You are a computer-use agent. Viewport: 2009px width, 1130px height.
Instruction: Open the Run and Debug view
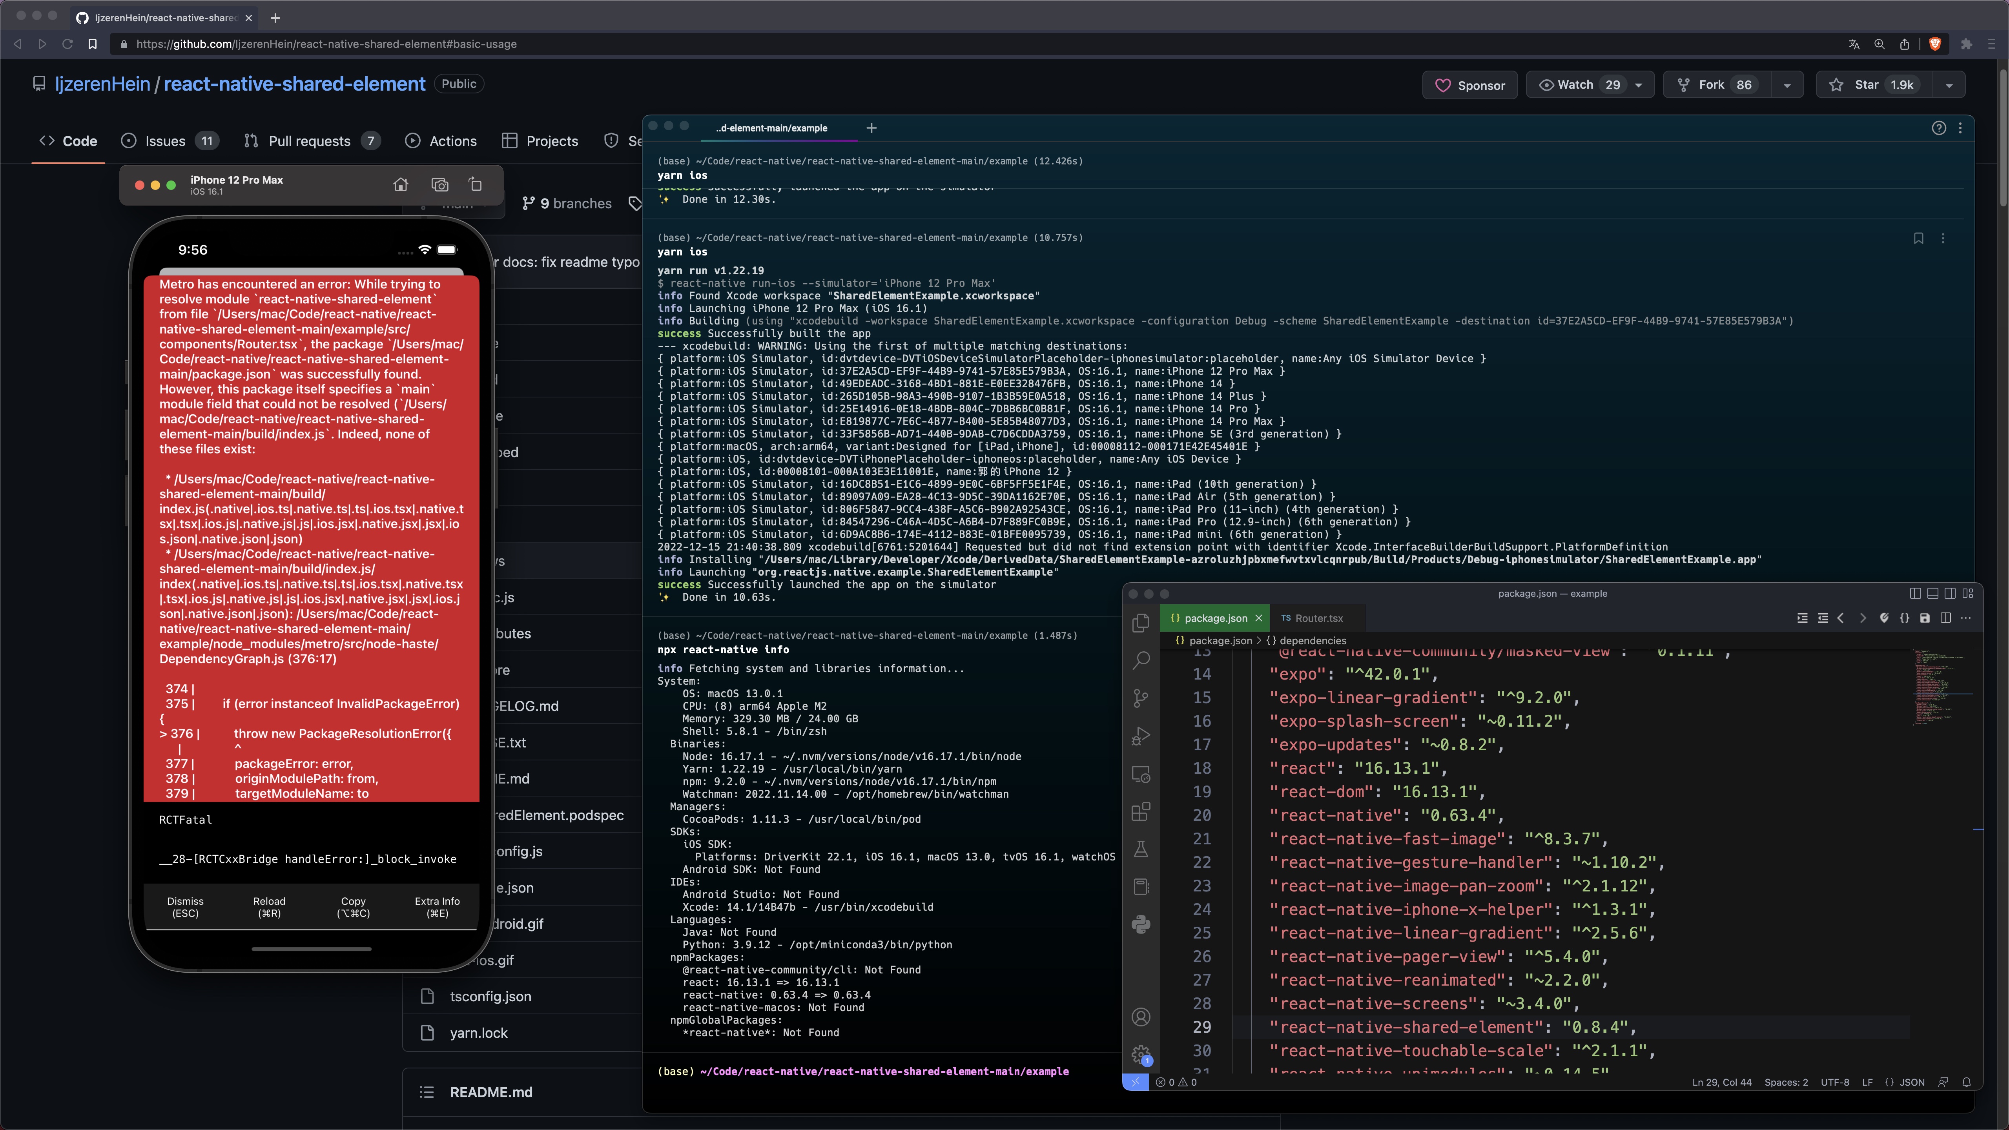click(1141, 735)
